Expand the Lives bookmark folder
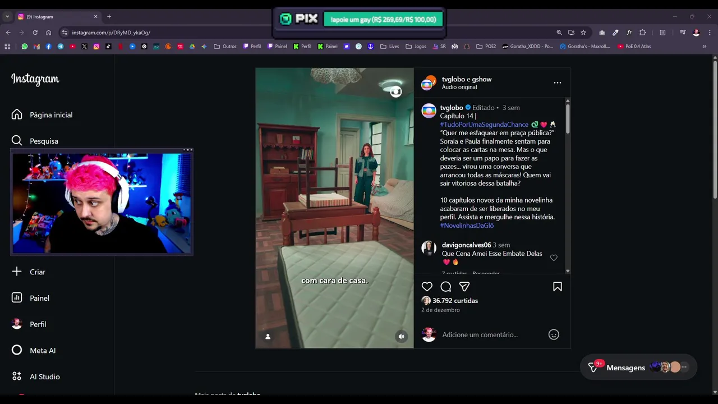This screenshot has width=718, height=404. (x=389, y=47)
